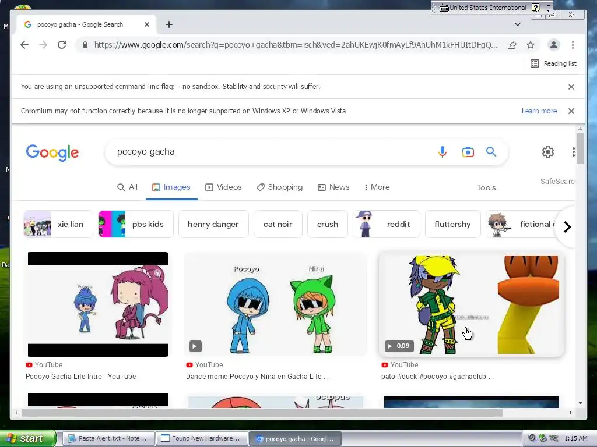The image size is (597, 447).
Task: Filter by fictional chip
Action: pyautogui.click(x=522, y=224)
